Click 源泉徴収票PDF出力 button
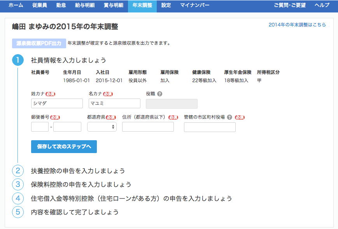 pyautogui.click(x=39, y=43)
